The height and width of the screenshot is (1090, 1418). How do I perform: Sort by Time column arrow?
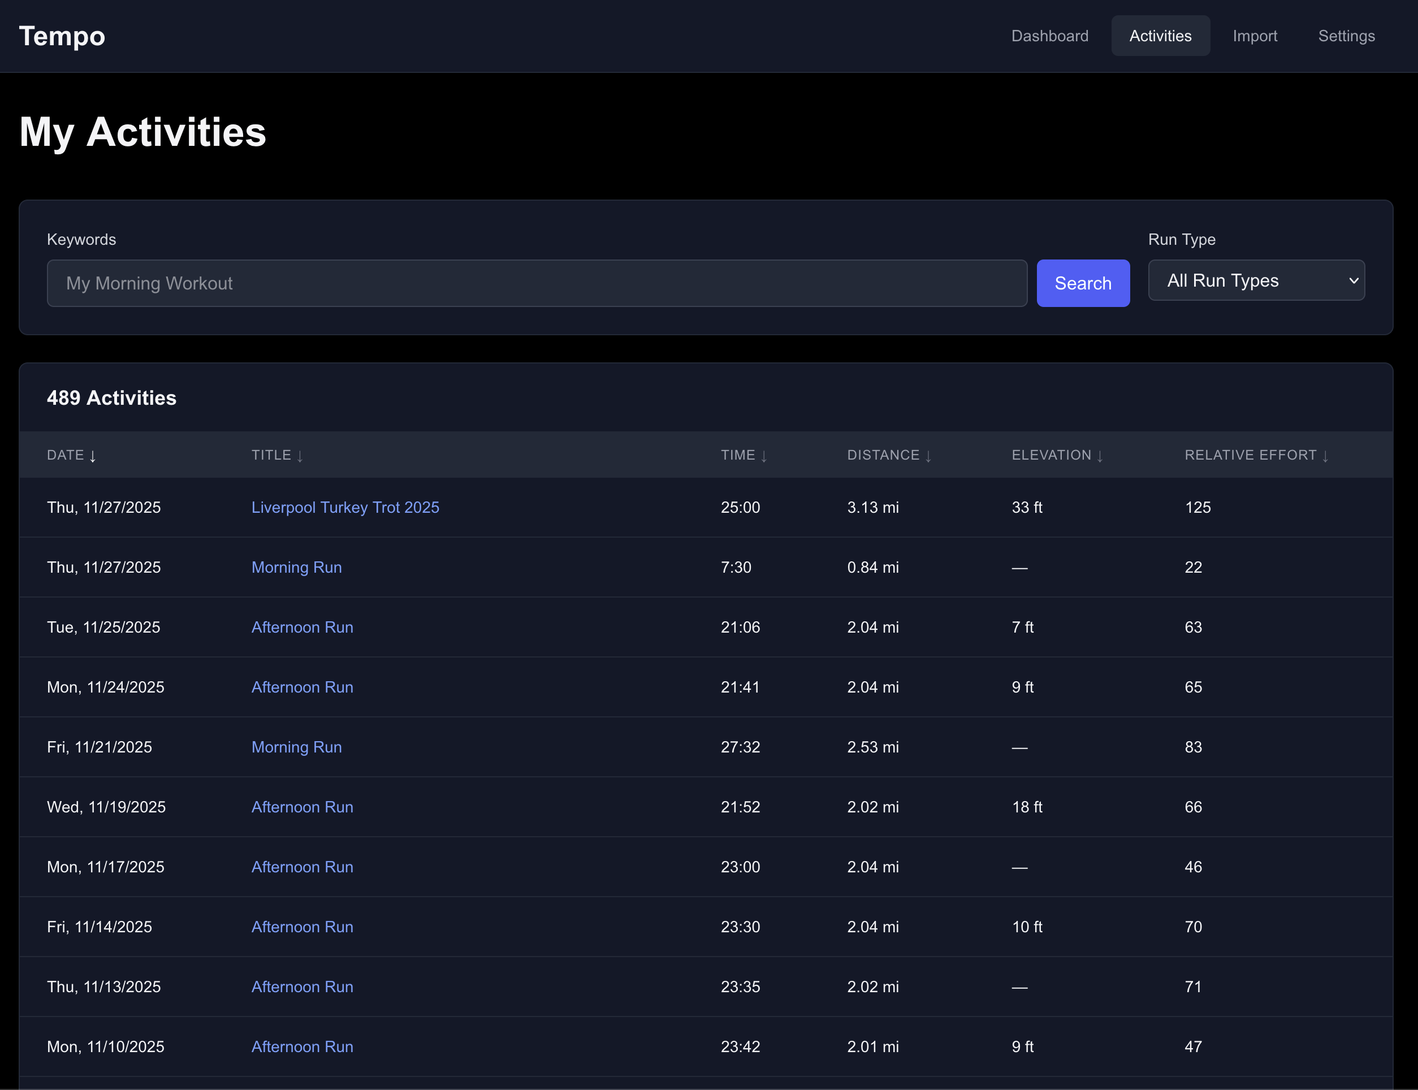(763, 456)
